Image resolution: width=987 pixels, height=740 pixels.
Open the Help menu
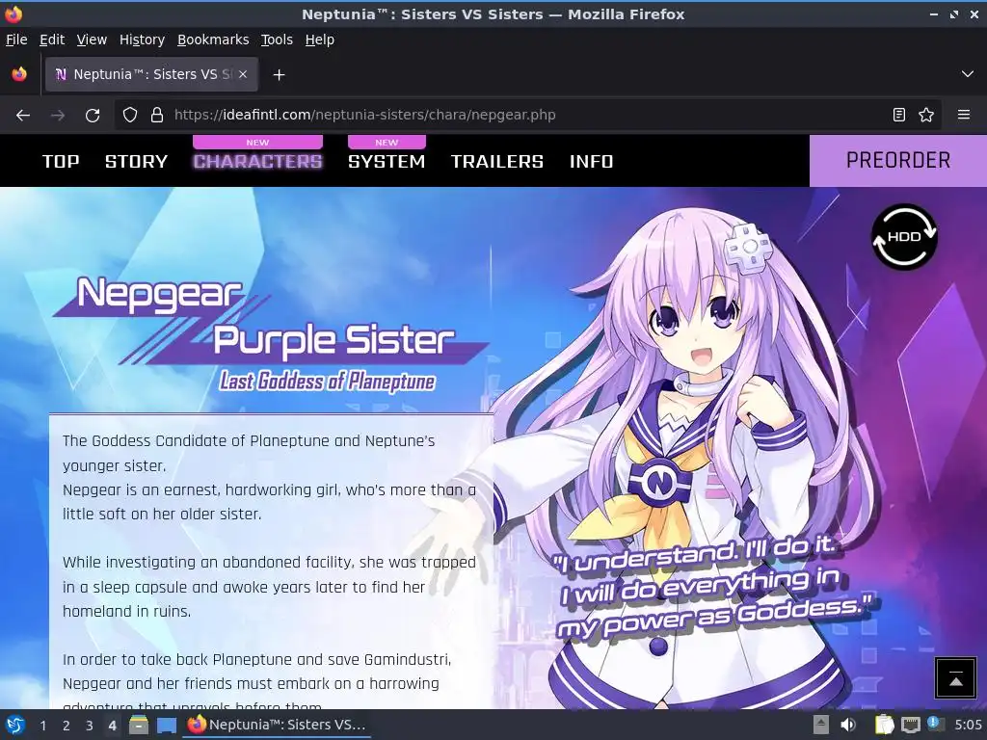coord(320,40)
